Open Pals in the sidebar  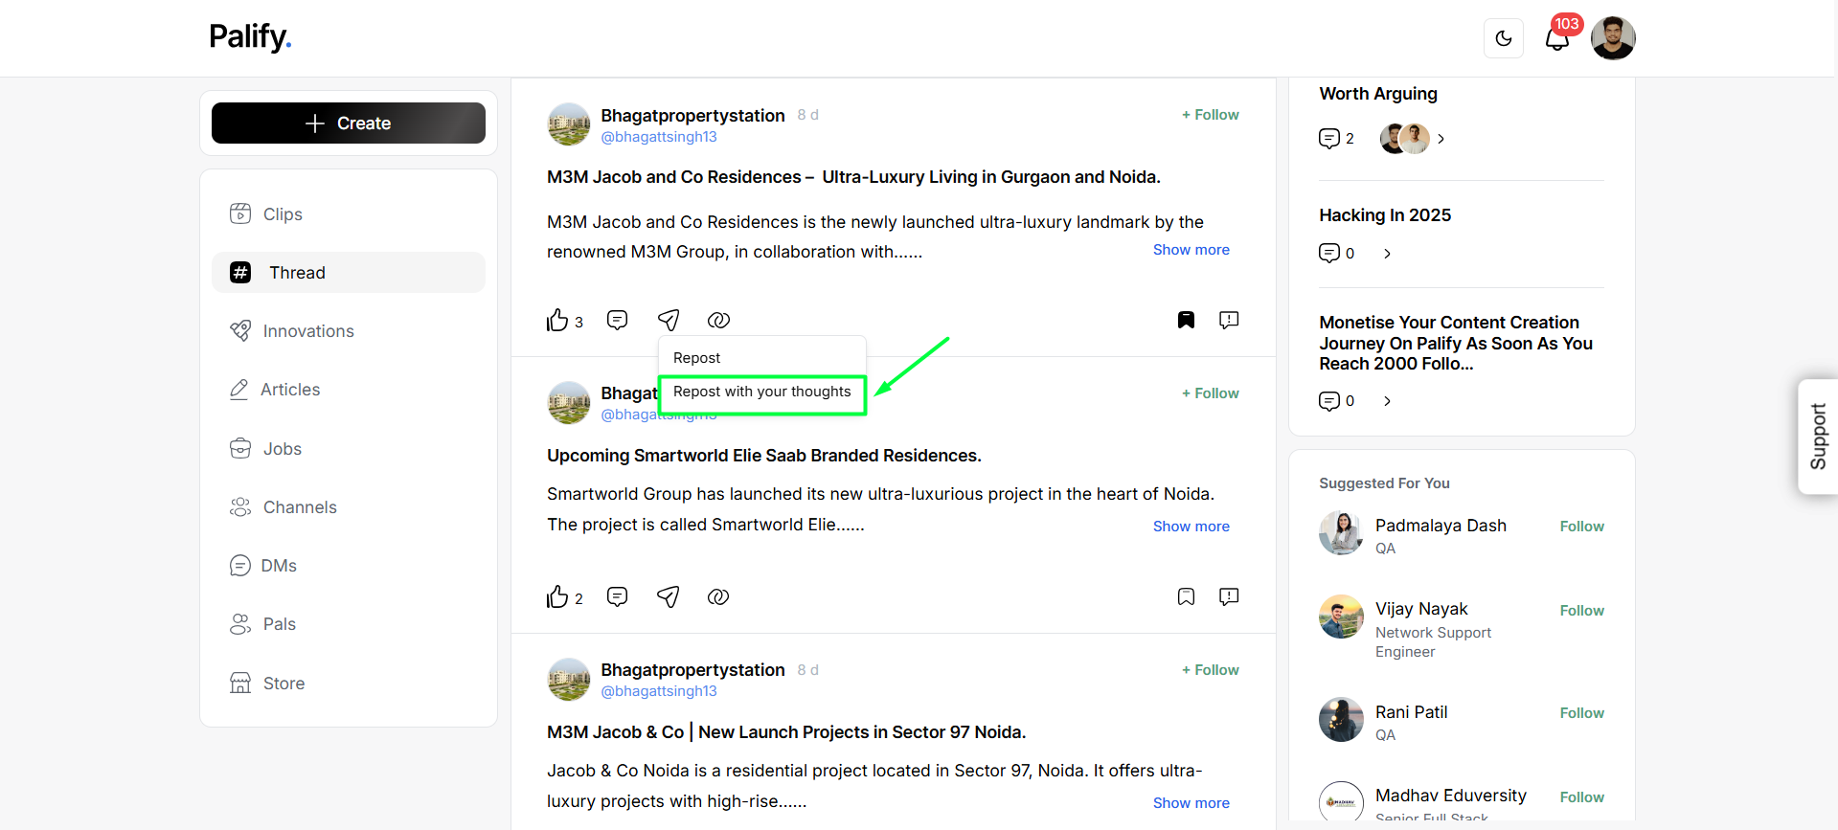pos(349,624)
